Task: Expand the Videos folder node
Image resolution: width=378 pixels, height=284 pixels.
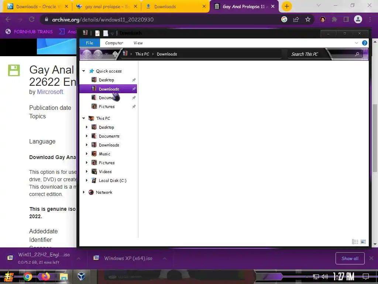Action: coord(87,172)
